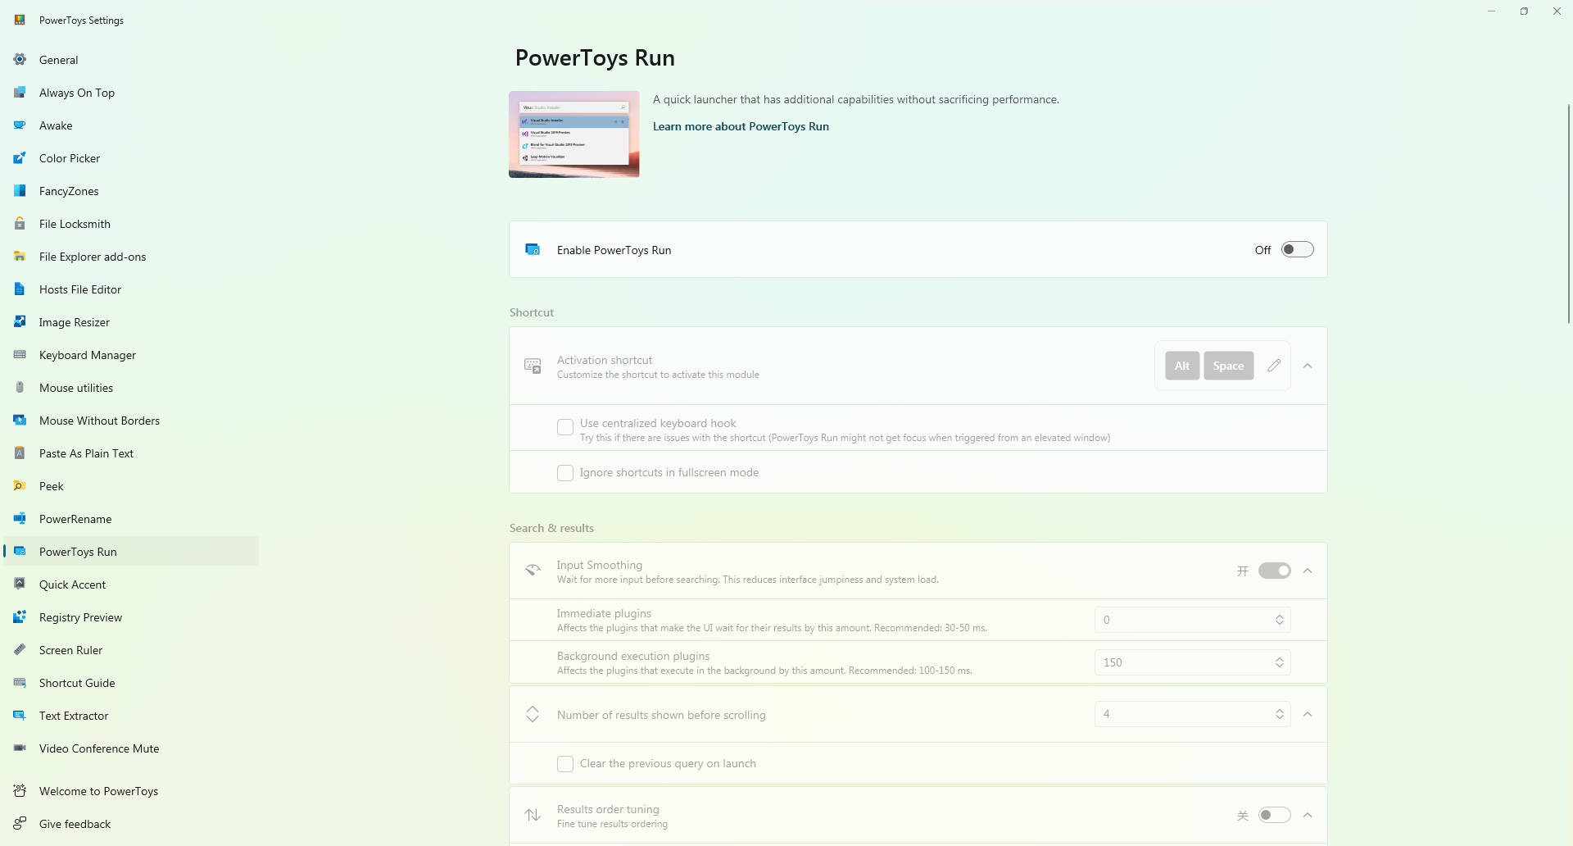This screenshot has width=1573, height=846.
Task: Click the pencil icon to edit activation shortcut
Action: click(1273, 366)
